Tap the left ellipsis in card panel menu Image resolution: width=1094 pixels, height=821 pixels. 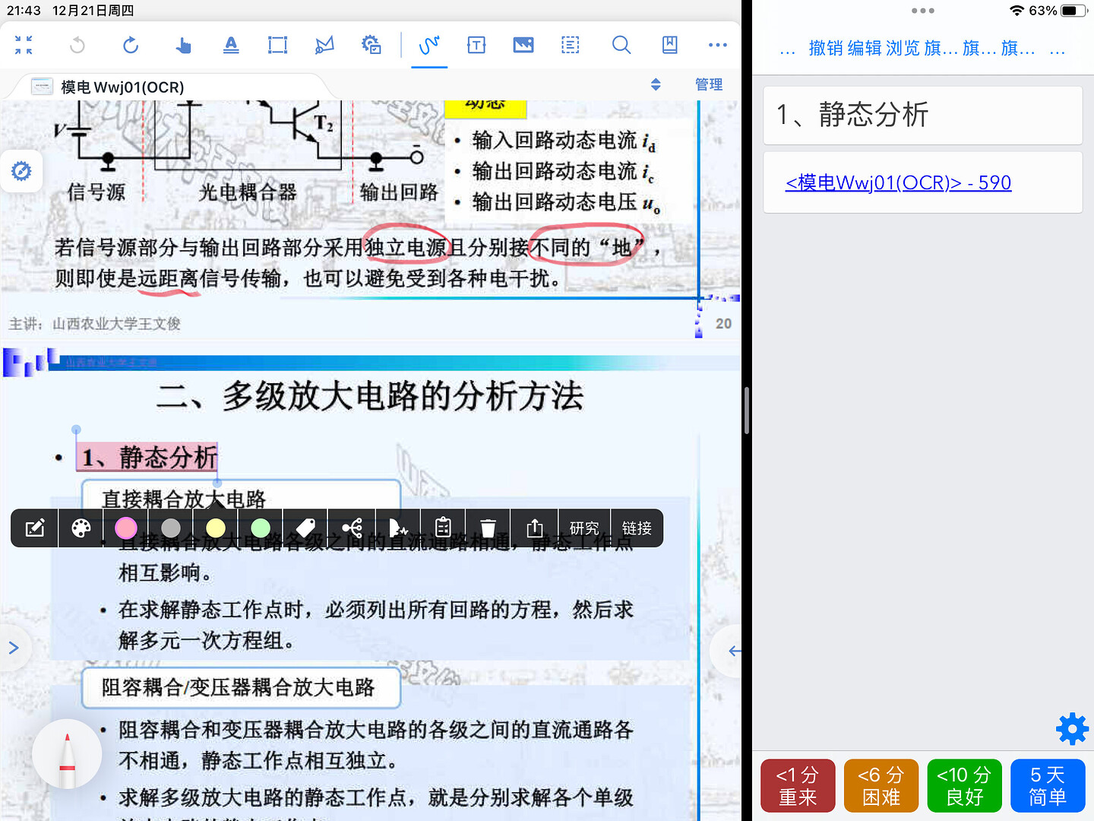[x=787, y=52]
